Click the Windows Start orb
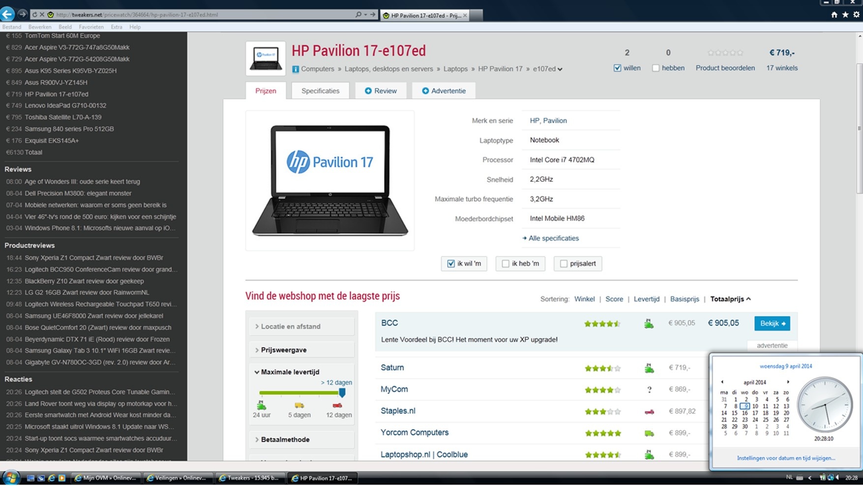Viewport: 863px width, 486px height. [x=10, y=478]
